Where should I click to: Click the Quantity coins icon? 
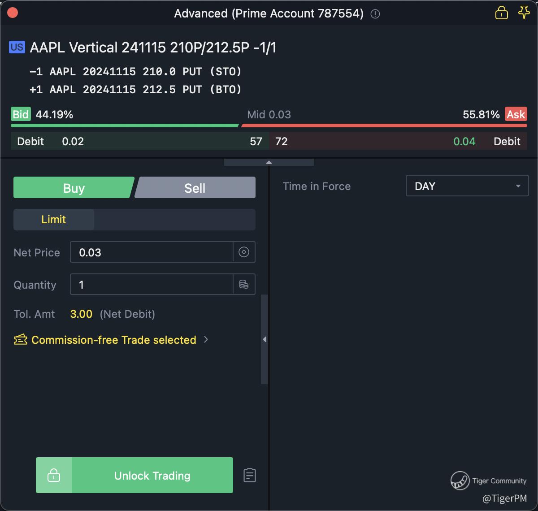click(244, 284)
